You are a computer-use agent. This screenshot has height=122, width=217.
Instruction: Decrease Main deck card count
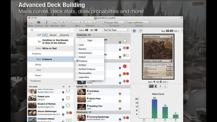75,22
